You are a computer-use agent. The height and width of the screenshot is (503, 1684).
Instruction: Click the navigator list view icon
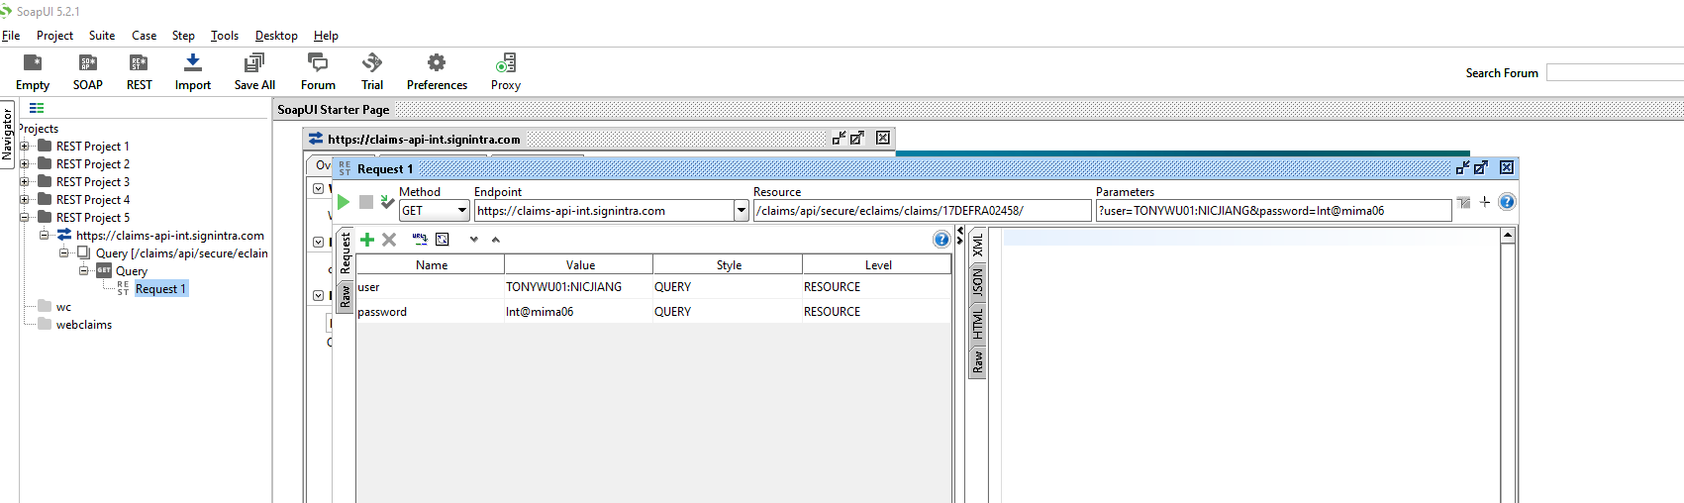[x=37, y=109]
